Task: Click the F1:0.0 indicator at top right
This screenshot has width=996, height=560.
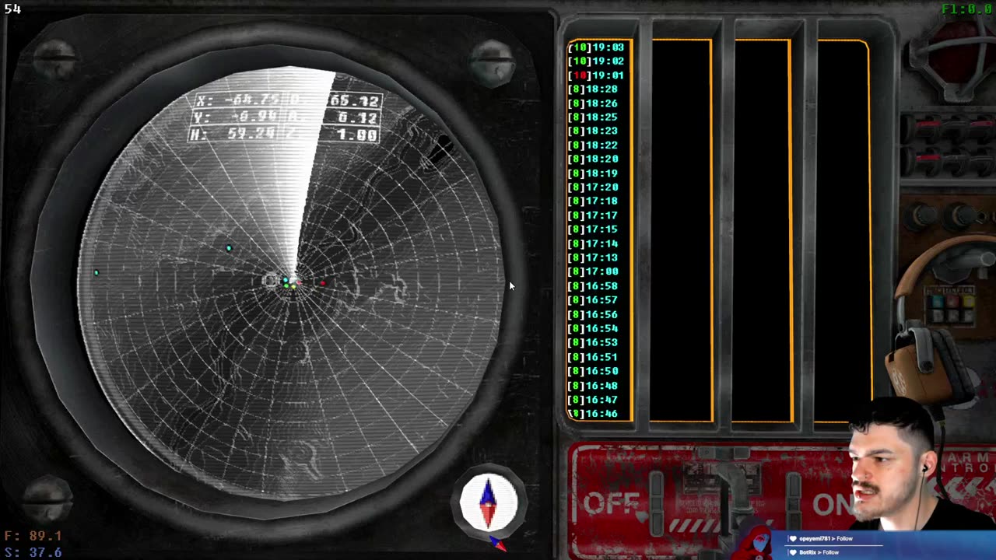Action: (x=966, y=9)
